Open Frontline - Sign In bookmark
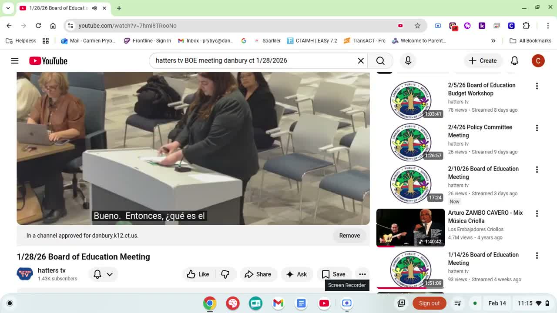This screenshot has width=557, height=313. (148, 40)
